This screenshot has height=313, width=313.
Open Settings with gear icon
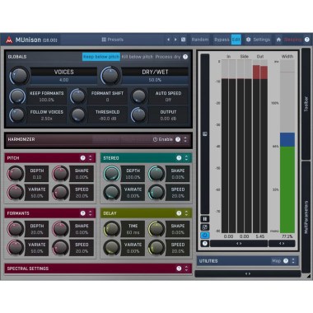pyautogui.click(x=258, y=40)
